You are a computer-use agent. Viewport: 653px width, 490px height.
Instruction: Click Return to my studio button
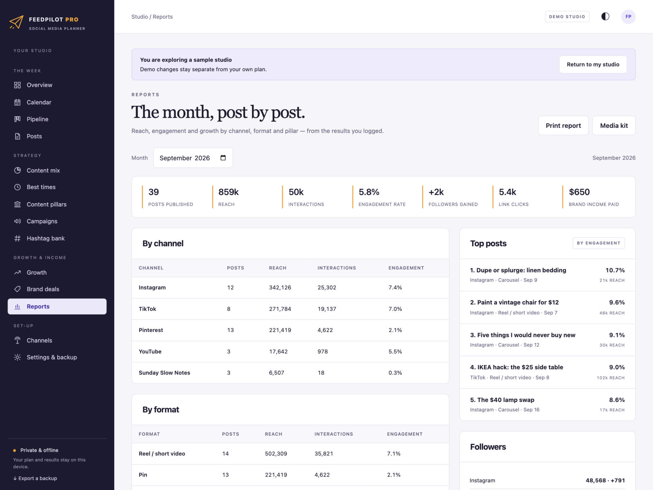point(593,64)
